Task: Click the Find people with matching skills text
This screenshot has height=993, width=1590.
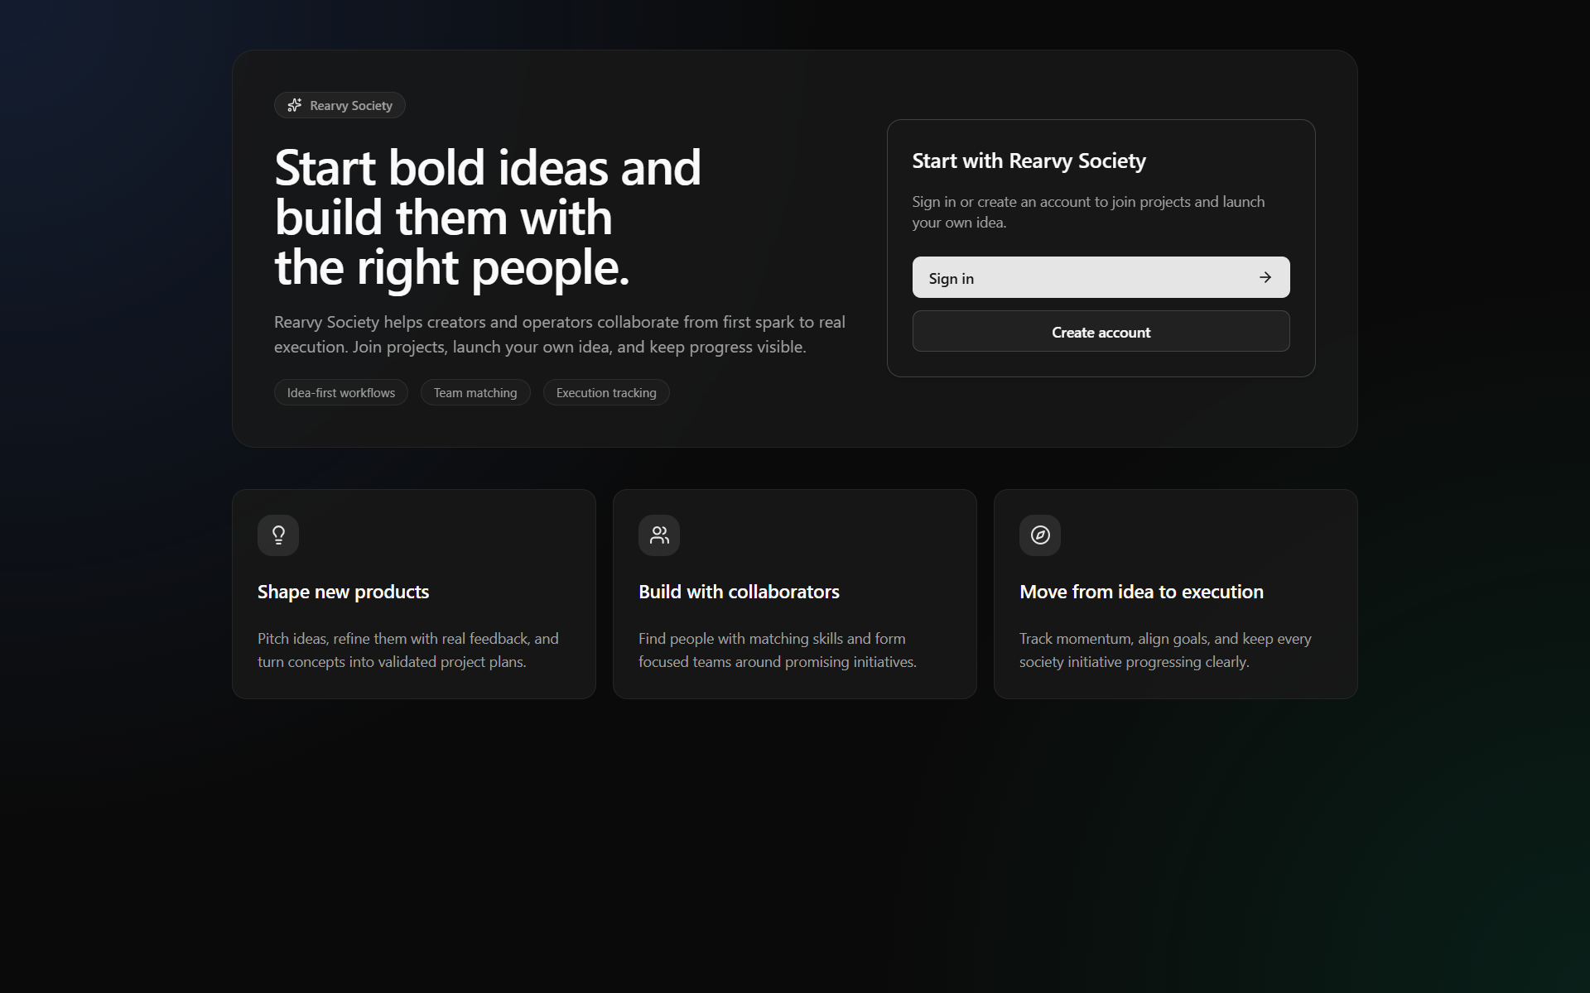Action: click(x=777, y=650)
